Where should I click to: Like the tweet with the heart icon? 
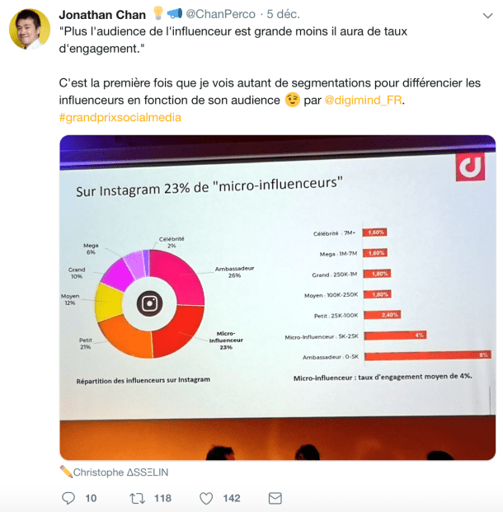point(207,498)
